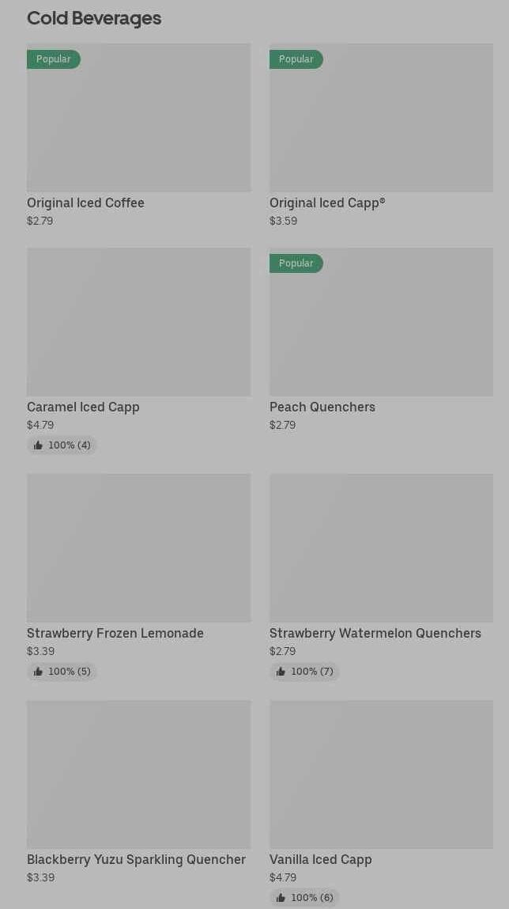509x909 pixels.
Task: Click thumbs-up icon under Strawberry Watermelon Quenchers
Action: [x=281, y=672]
